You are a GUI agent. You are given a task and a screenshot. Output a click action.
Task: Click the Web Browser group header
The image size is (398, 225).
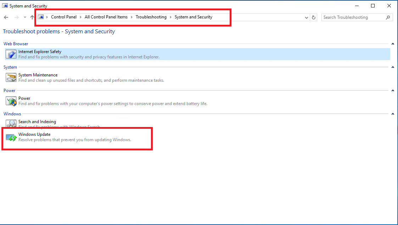[x=16, y=44]
